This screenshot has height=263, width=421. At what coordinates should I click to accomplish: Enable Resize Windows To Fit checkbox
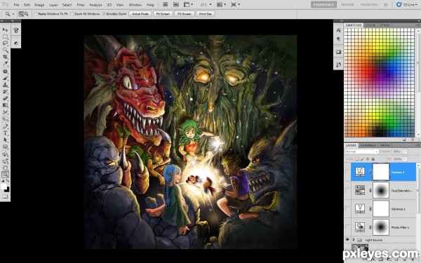click(x=36, y=14)
